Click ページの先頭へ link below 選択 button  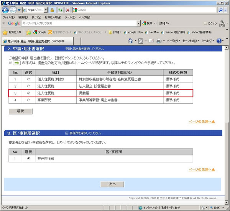point(202,121)
